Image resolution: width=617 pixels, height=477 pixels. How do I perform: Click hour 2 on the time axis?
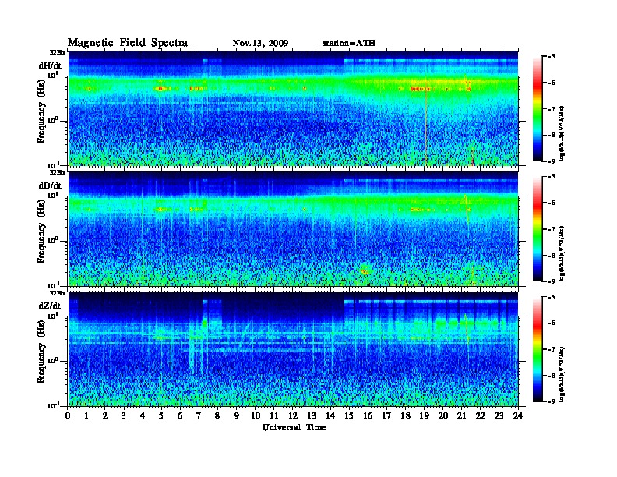[x=105, y=416]
